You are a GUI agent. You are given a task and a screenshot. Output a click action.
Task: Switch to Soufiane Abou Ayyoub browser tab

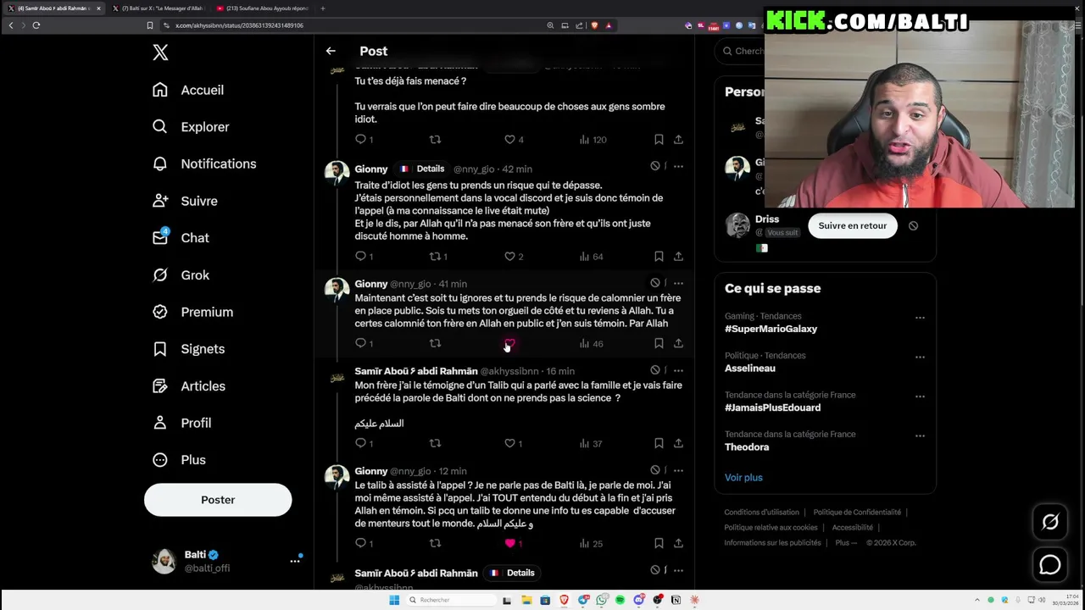(x=263, y=8)
